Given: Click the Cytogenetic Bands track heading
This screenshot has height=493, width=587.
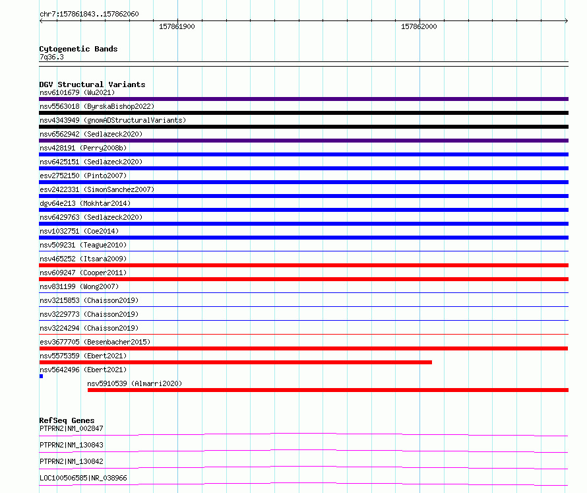Looking at the screenshot, I should 78,49.
